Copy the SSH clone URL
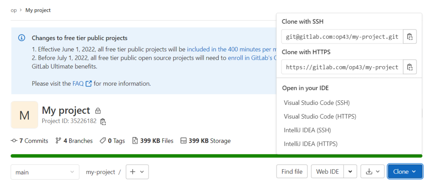431x184 pixels. click(x=410, y=37)
